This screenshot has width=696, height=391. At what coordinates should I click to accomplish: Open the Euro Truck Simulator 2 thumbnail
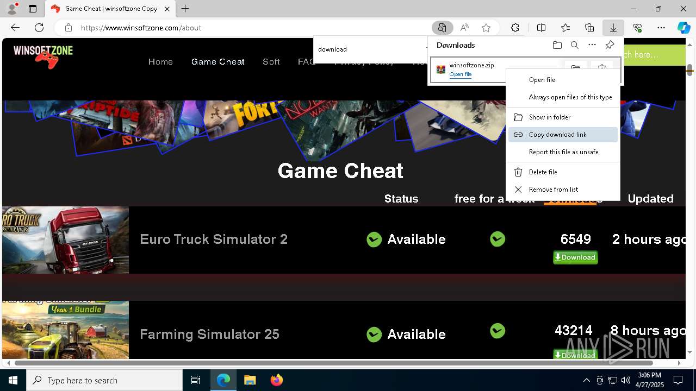coord(65,240)
